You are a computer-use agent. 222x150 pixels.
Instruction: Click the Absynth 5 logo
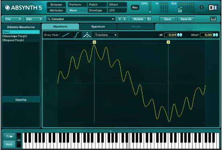tap(24, 8)
